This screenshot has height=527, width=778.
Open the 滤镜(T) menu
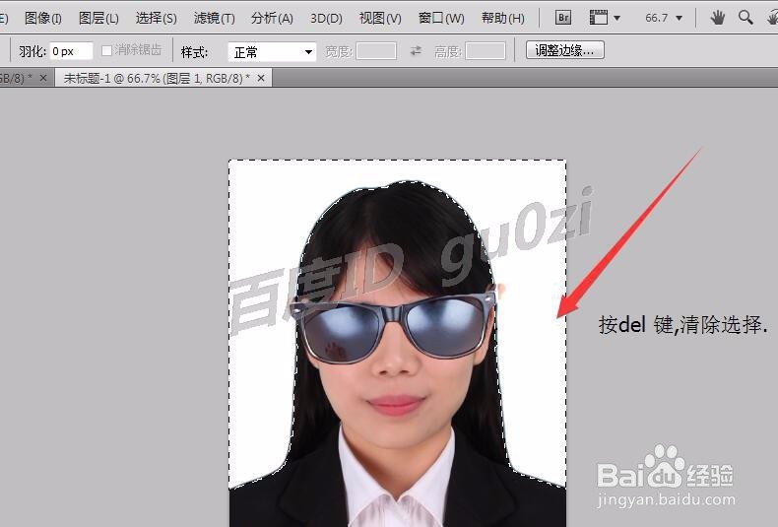coord(215,19)
